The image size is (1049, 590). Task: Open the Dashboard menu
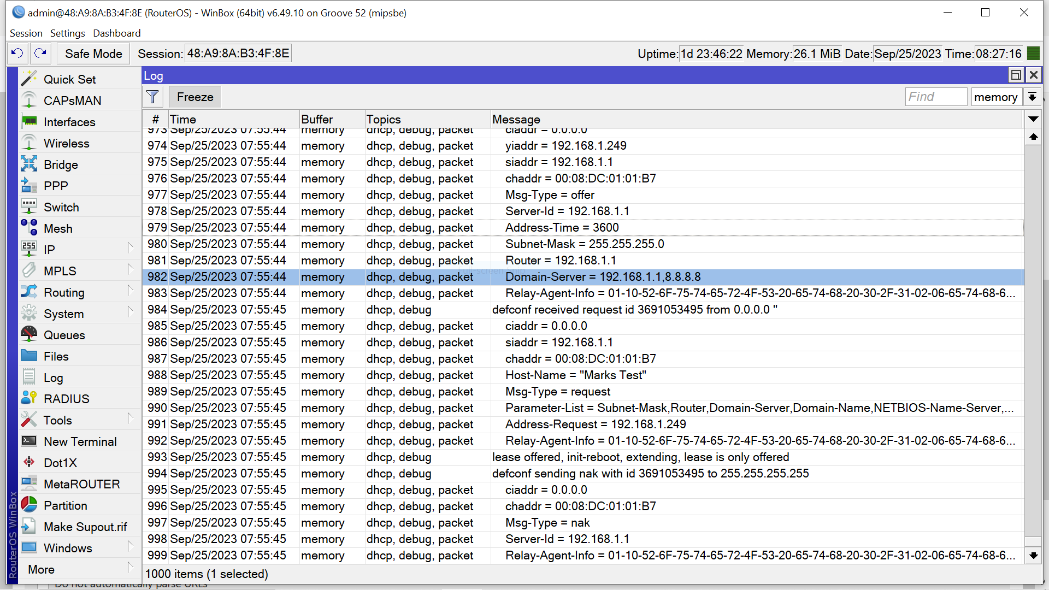[x=117, y=33]
